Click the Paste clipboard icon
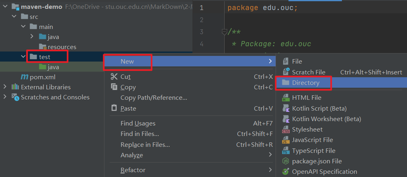 [114, 108]
